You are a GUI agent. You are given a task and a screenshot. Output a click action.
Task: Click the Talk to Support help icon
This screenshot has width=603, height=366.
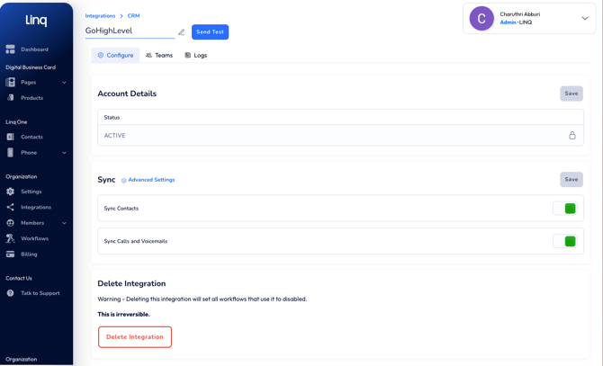click(11, 293)
